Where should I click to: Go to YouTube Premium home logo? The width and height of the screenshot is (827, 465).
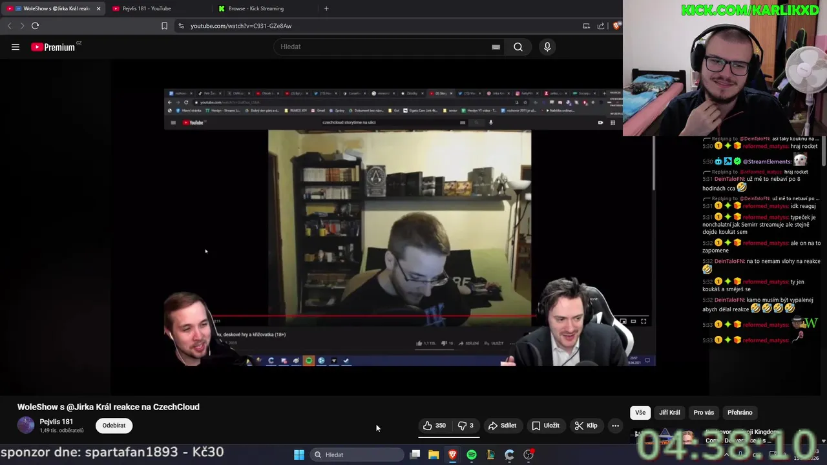pos(53,47)
